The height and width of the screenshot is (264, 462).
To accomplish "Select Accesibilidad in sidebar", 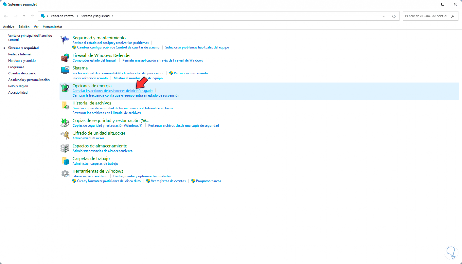I will [x=18, y=92].
